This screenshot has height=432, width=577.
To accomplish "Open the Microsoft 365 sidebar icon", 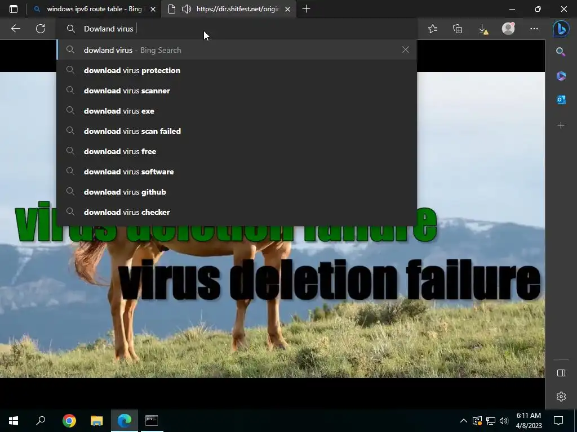I will pyautogui.click(x=561, y=76).
